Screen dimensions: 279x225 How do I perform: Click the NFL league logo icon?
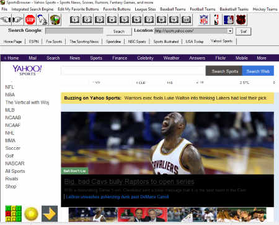204,20
